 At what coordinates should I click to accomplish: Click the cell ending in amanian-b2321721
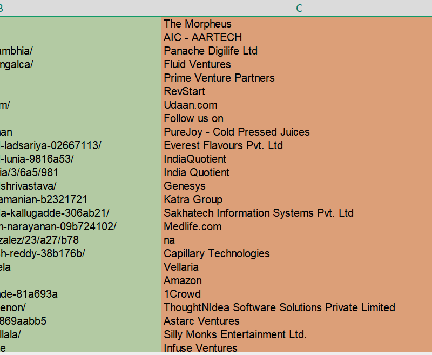80,199
